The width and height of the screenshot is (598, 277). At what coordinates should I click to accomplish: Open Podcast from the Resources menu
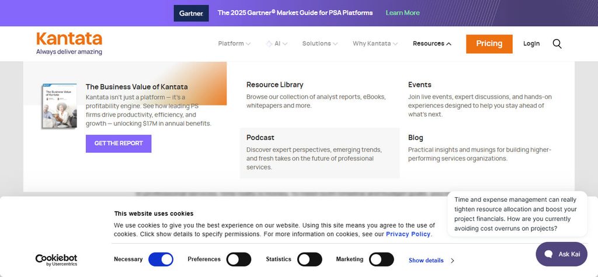[x=260, y=138]
